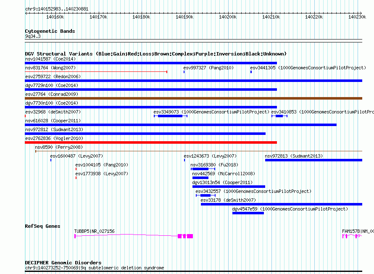The height and width of the screenshot is (274, 374).
Task: Open the nsv616028 (Cooper2011) label
Action: 53,121
